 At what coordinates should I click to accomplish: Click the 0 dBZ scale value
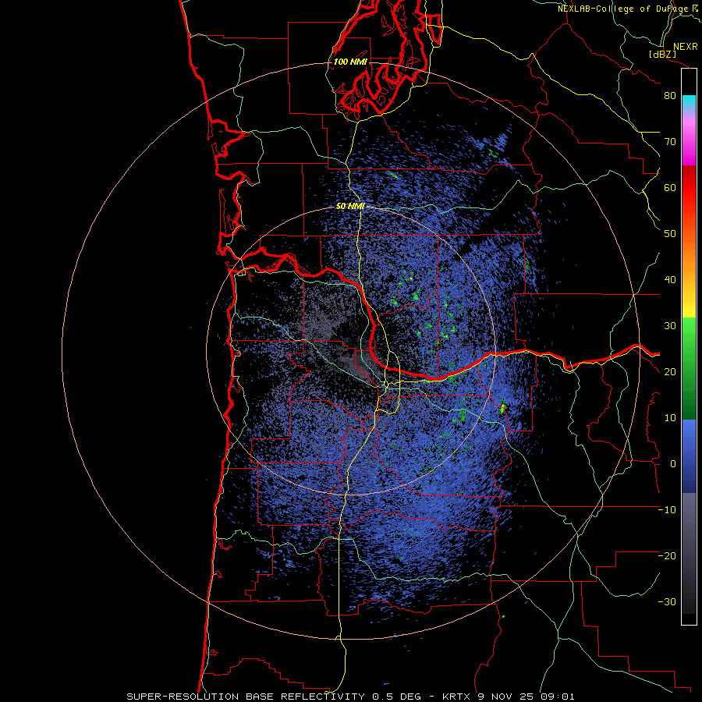coord(673,464)
